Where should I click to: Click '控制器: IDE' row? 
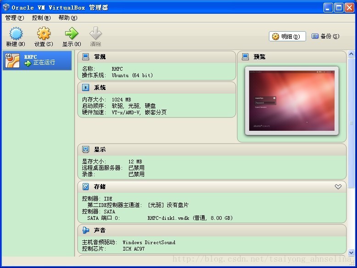point(97,199)
